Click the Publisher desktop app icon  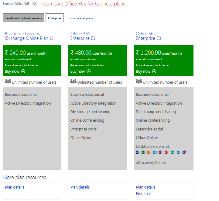(173, 152)
